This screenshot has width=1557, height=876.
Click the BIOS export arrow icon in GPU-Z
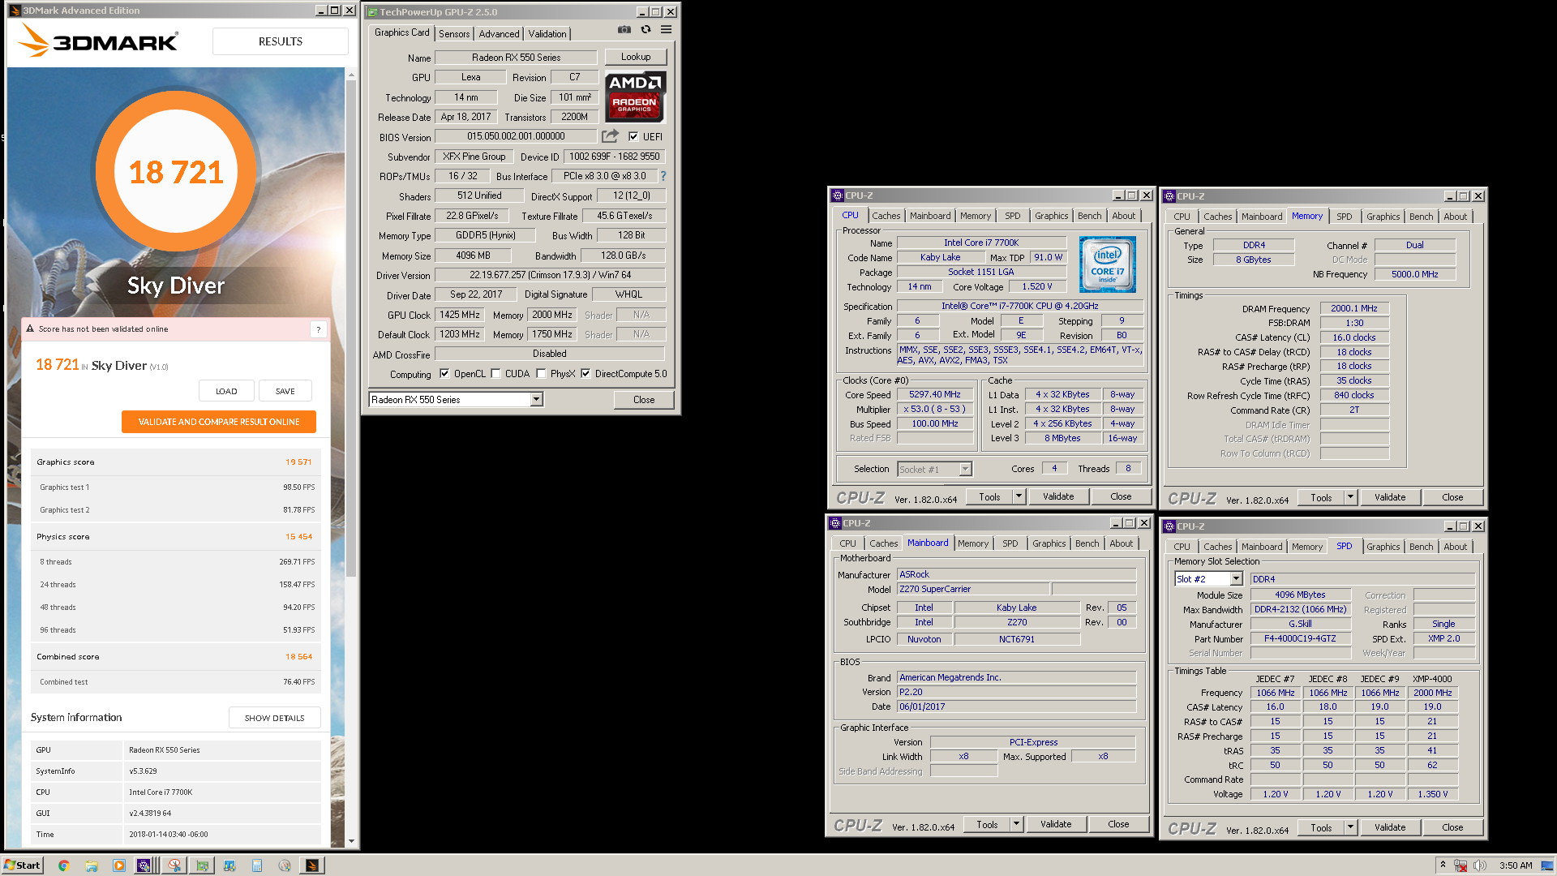[610, 136]
